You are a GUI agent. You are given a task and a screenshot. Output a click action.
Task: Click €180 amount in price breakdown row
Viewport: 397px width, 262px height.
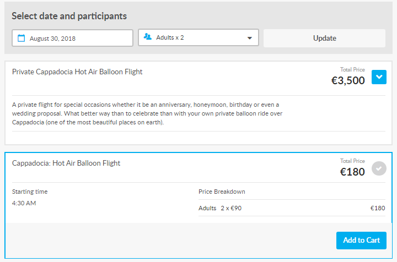tap(378, 208)
